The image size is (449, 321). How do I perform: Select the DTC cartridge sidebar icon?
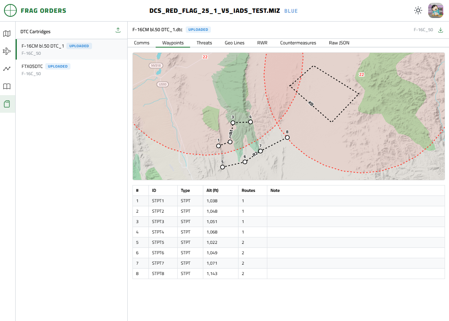click(x=7, y=104)
